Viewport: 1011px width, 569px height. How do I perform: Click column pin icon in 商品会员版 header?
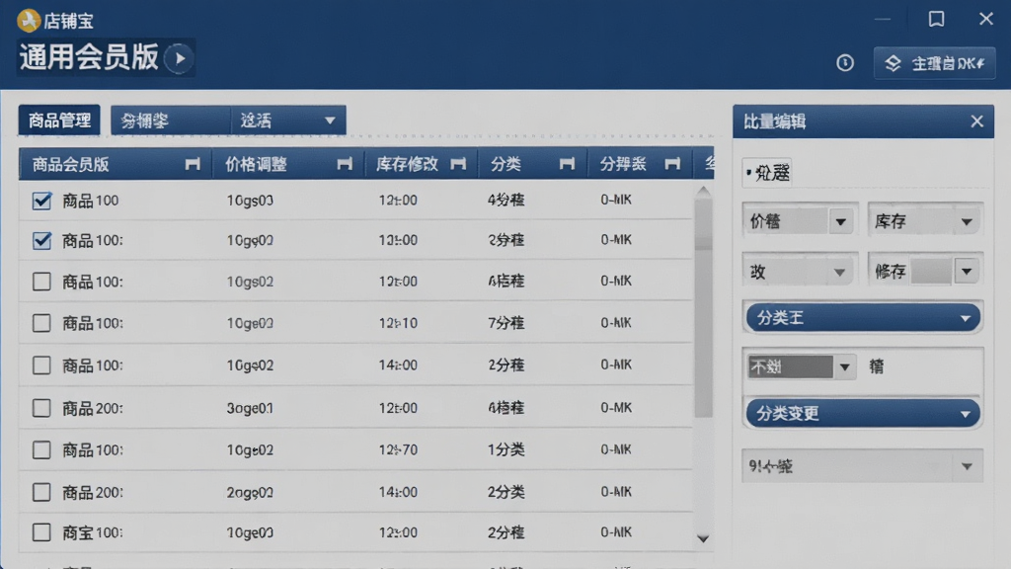(x=193, y=164)
